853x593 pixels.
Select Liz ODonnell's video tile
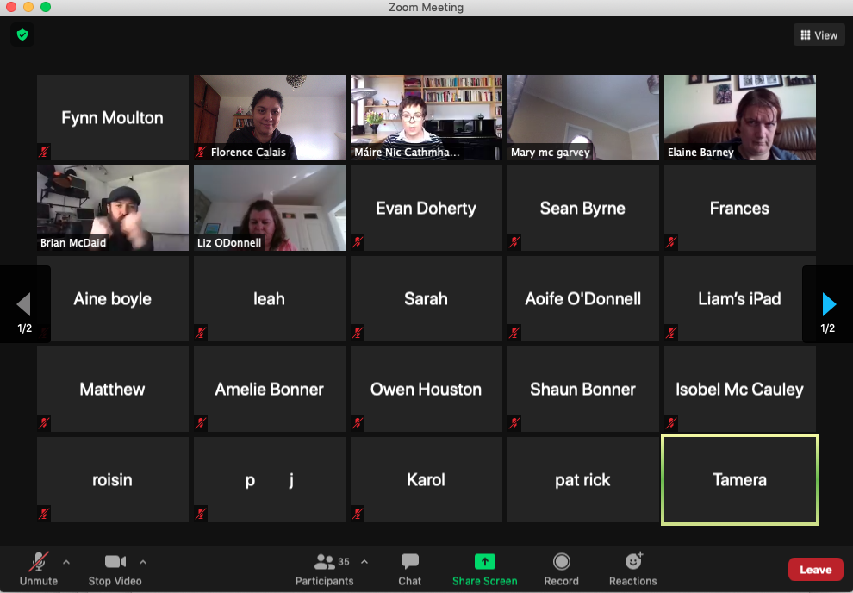tap(270, 209)
